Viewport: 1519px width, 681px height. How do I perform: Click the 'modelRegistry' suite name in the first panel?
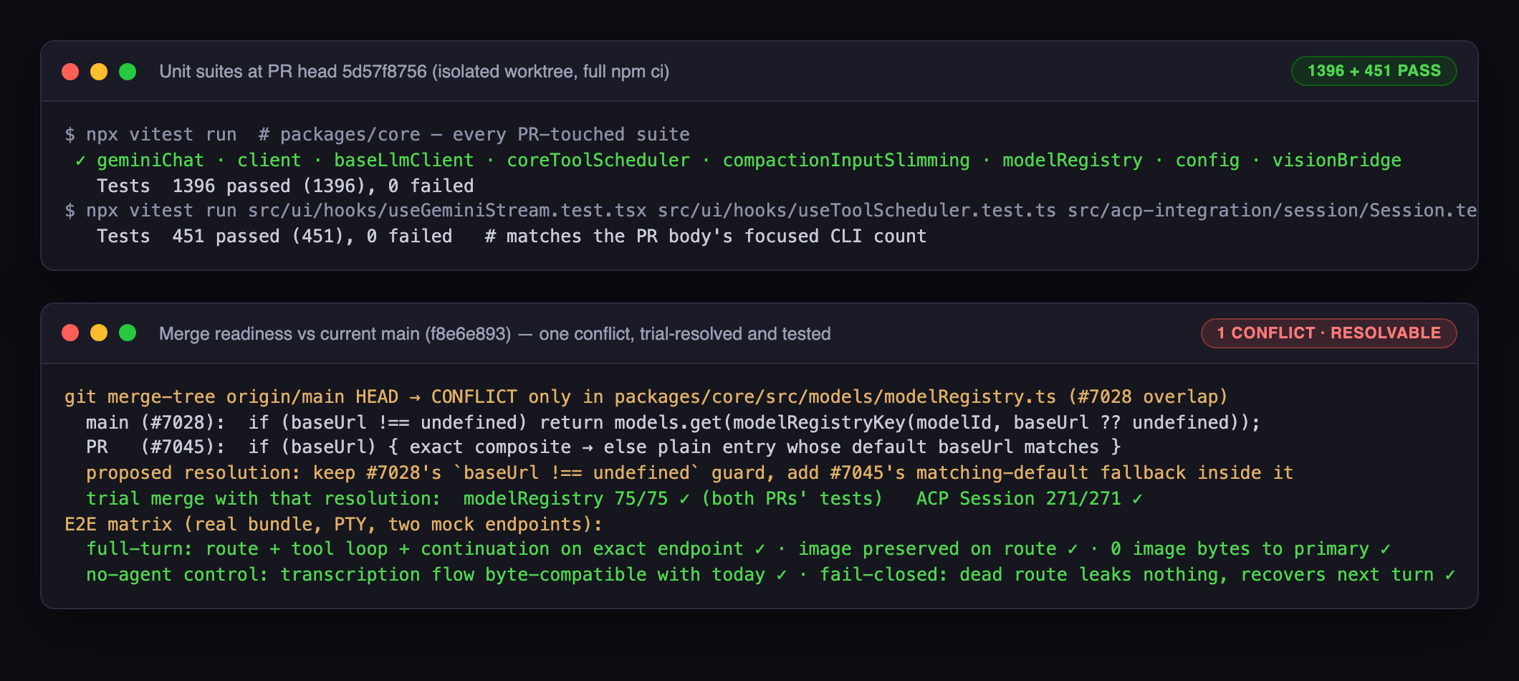[1073, 161]
